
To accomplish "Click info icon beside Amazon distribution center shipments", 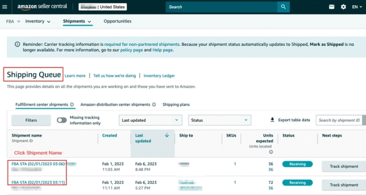I will (154, 104).
